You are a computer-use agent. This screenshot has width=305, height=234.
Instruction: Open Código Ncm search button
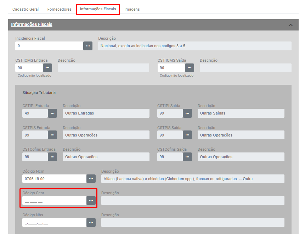point(91,179)
